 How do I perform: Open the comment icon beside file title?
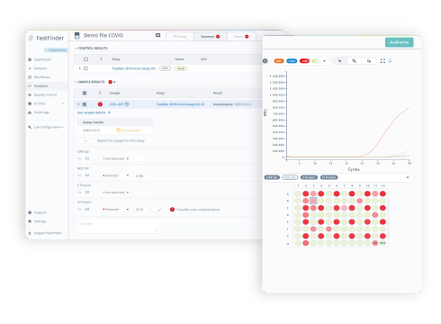157,35
